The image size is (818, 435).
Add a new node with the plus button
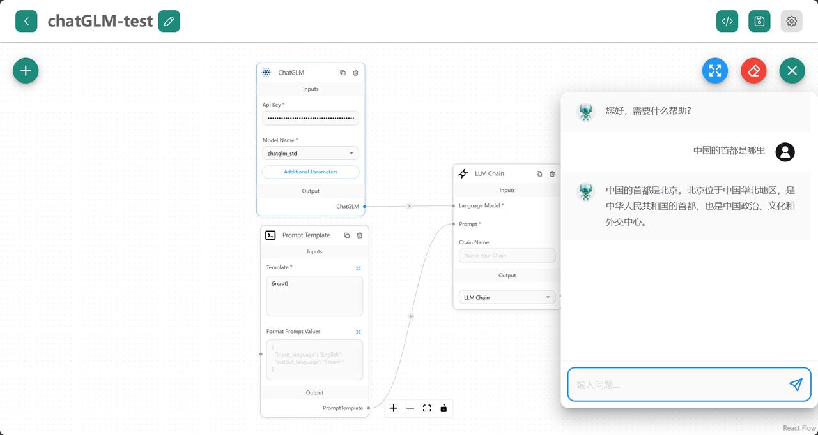tap(26, 70)
